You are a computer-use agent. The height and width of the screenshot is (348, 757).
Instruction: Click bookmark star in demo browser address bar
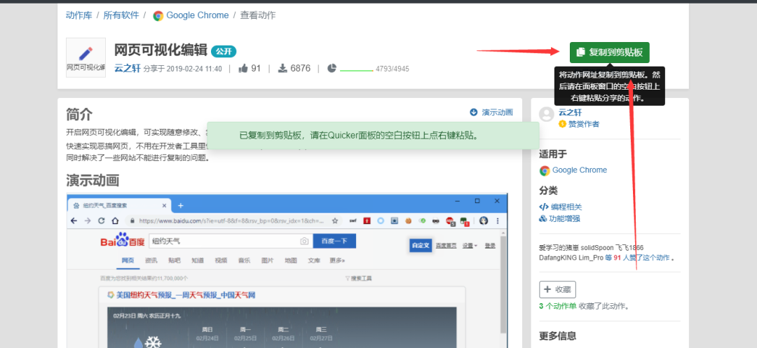point(334,221)
